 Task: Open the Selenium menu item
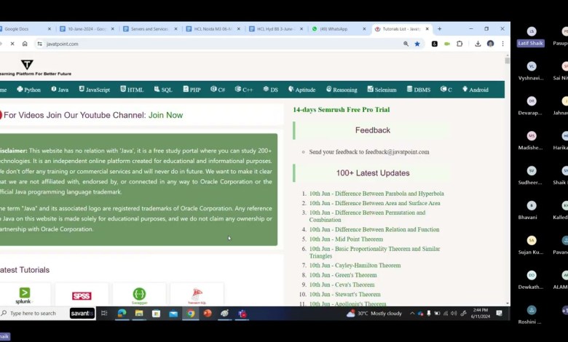click(382, 90)
